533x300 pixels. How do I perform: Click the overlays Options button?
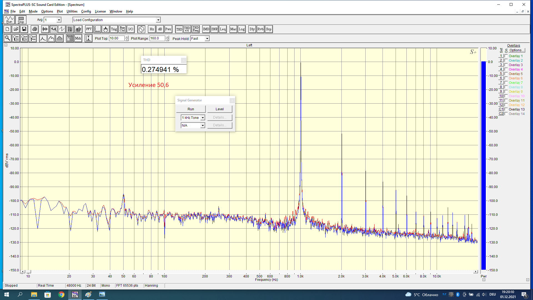(517, 50)
